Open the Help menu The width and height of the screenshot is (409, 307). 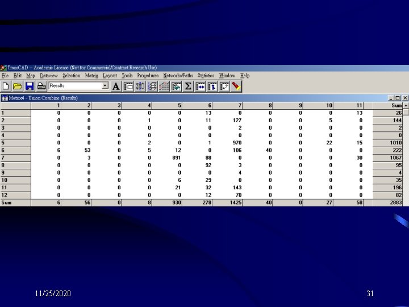(245, 76)
